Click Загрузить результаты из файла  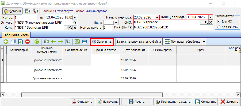pos(139,42)
